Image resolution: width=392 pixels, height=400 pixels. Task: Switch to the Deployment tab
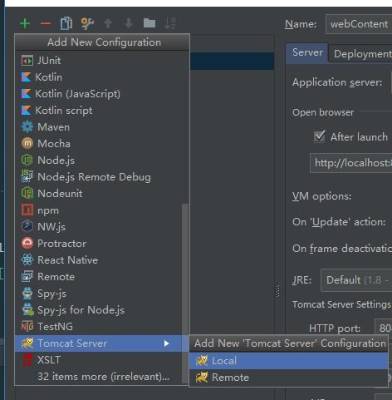(360, 53)
